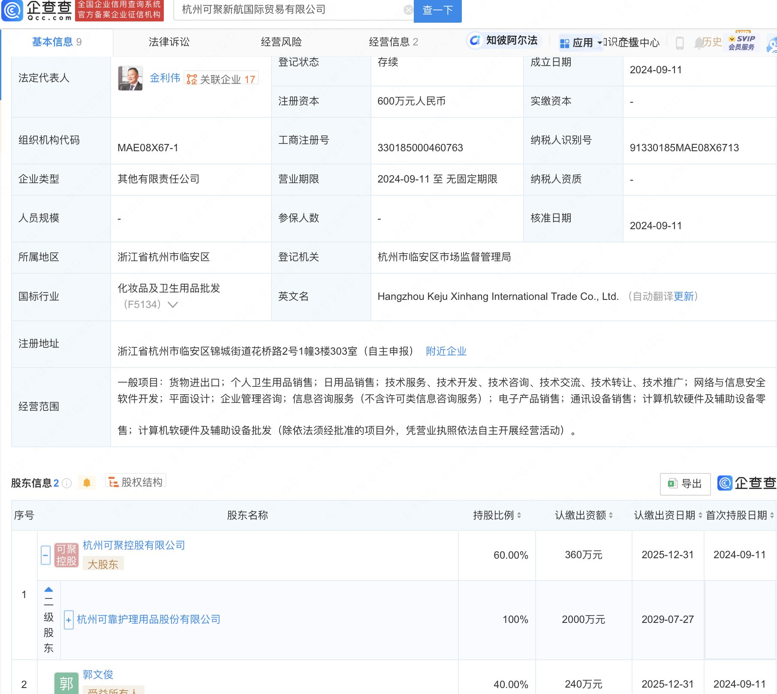Viewport: 777px width, 694px height.
Task: Open the mobile app phone icon
Action: [680, 43]
